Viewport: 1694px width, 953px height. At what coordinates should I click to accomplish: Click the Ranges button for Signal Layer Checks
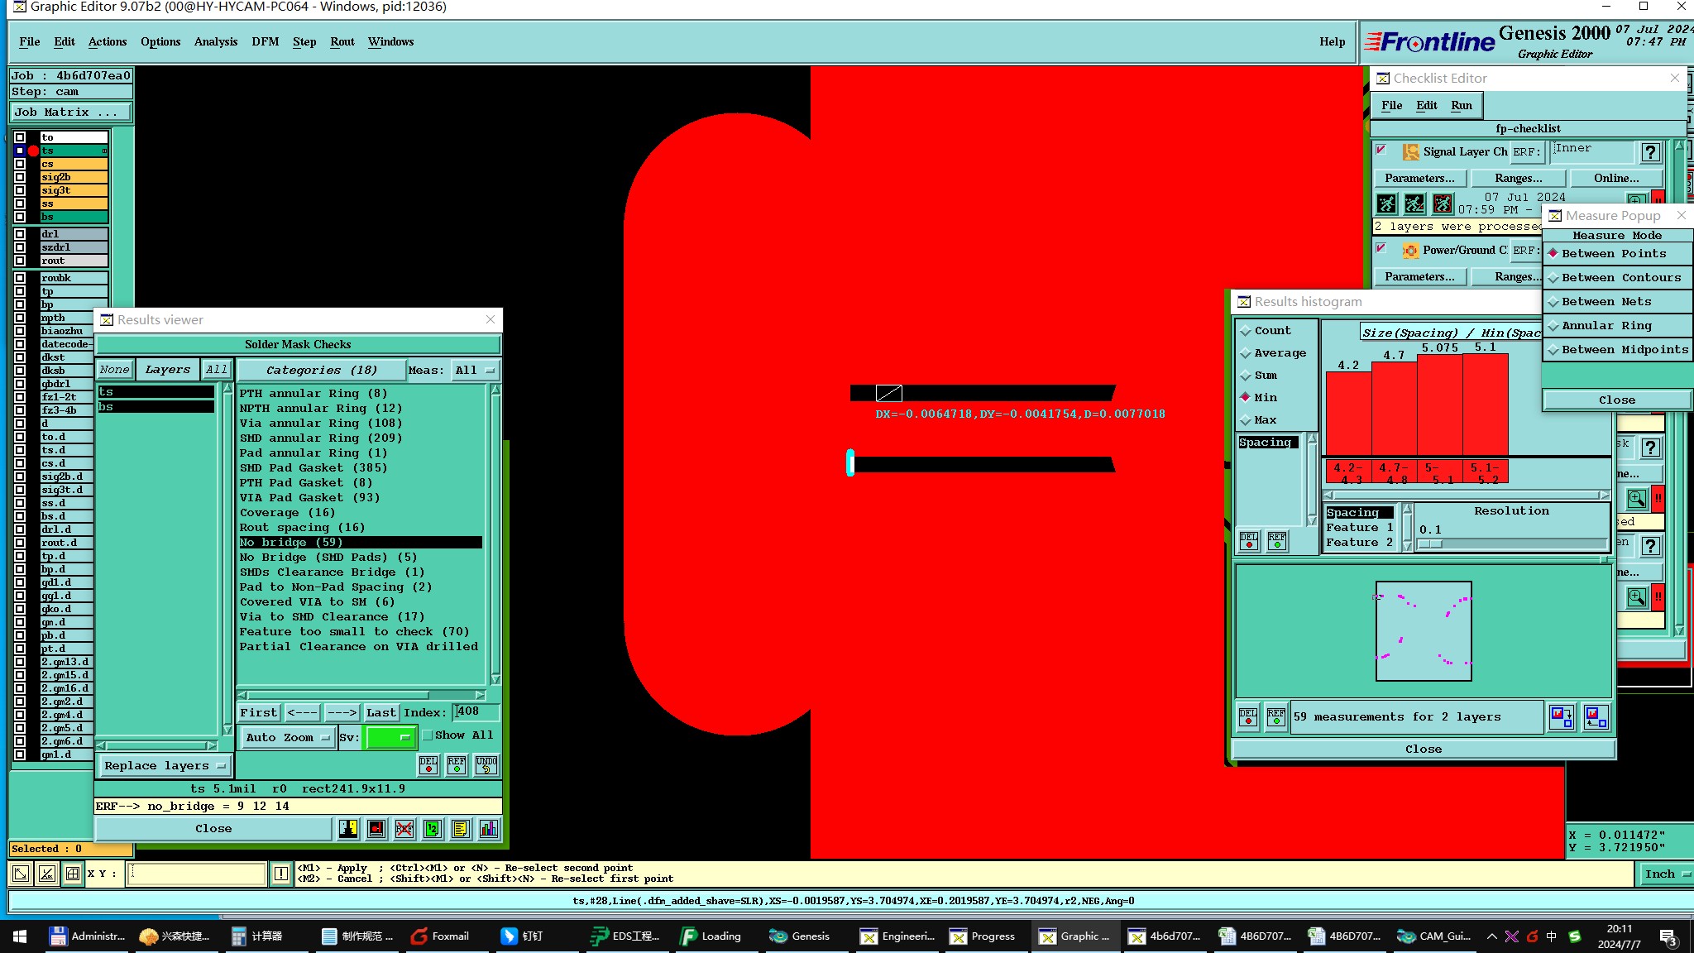1518,178
